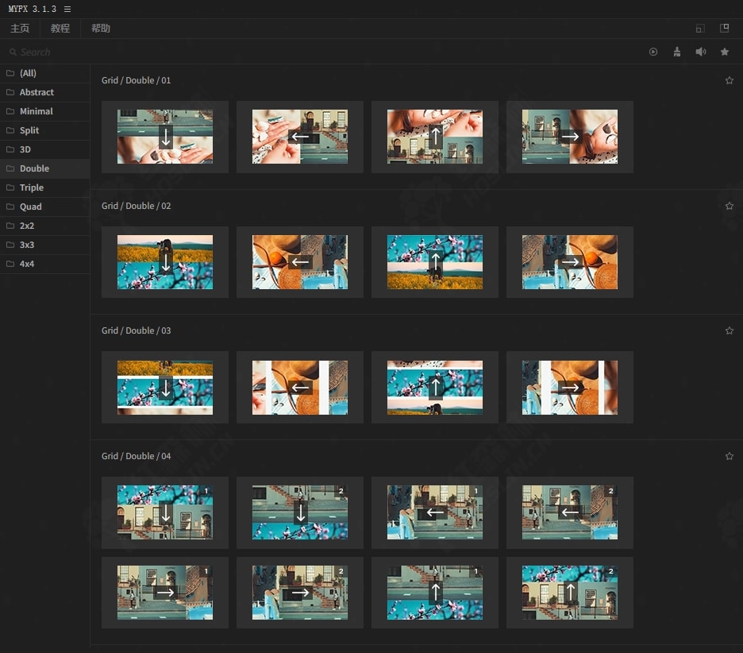Image resolution: width=743 pixels, height=653 pixels.
Task: Open the 帮助 tab
Action: tap(101, 29)
